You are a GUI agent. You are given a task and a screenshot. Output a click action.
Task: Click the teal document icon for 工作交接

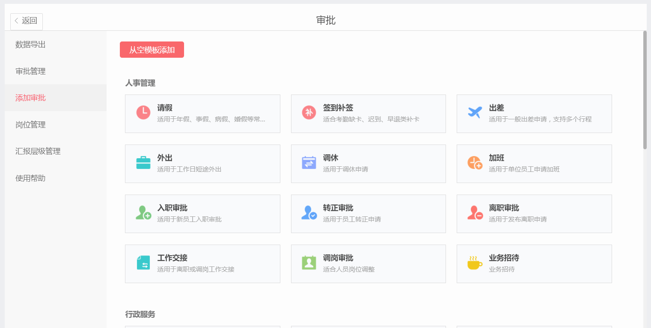(143, 263)
